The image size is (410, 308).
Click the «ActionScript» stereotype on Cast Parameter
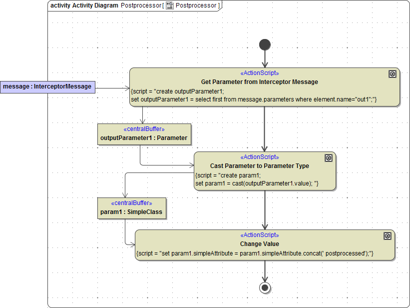(x=260, y=156)
